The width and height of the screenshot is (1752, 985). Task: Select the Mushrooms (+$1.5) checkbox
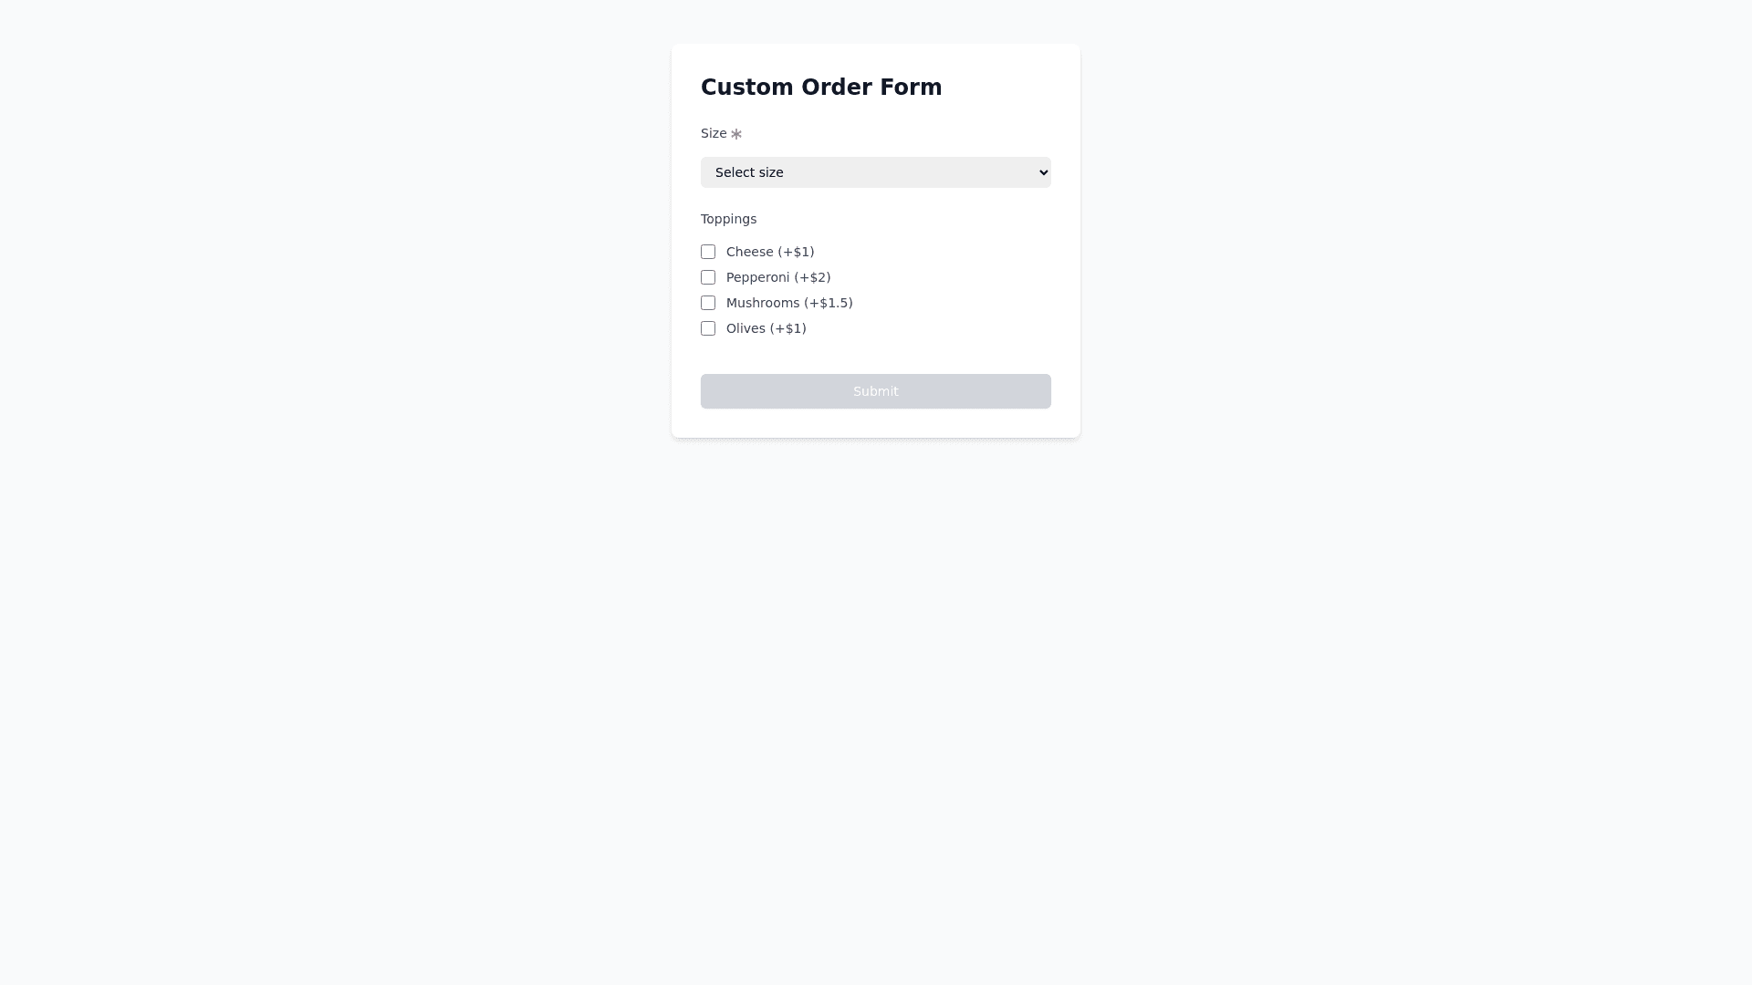pos(708,303)
